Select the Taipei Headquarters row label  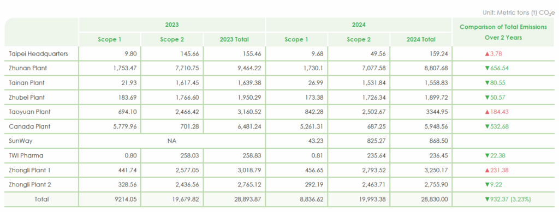pyautogui.click(x=39, y=54)
